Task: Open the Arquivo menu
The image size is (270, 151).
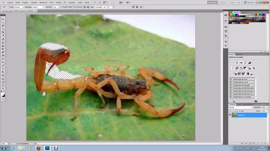Action: tap(10, 3)
